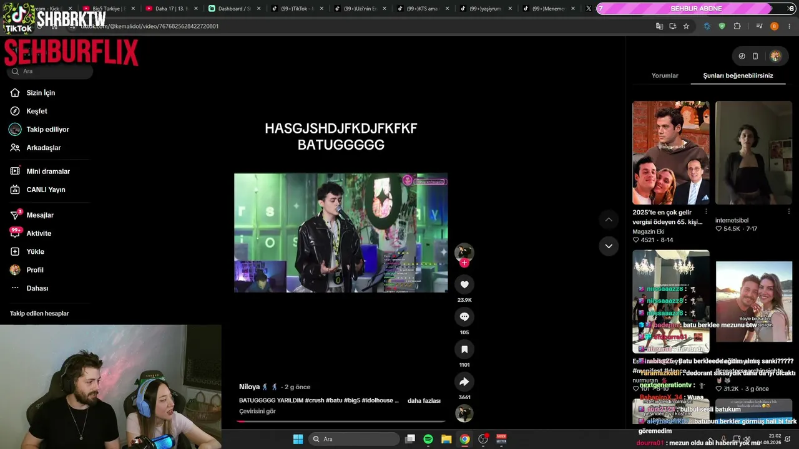The image size is (799, 449).
Task: Click the translate page icon in address bar
Action: click(x=659, y=26)
